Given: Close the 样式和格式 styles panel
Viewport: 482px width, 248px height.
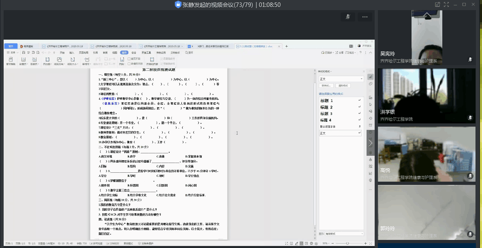Looking at the screenshot, I should click(x=363, y=71).
